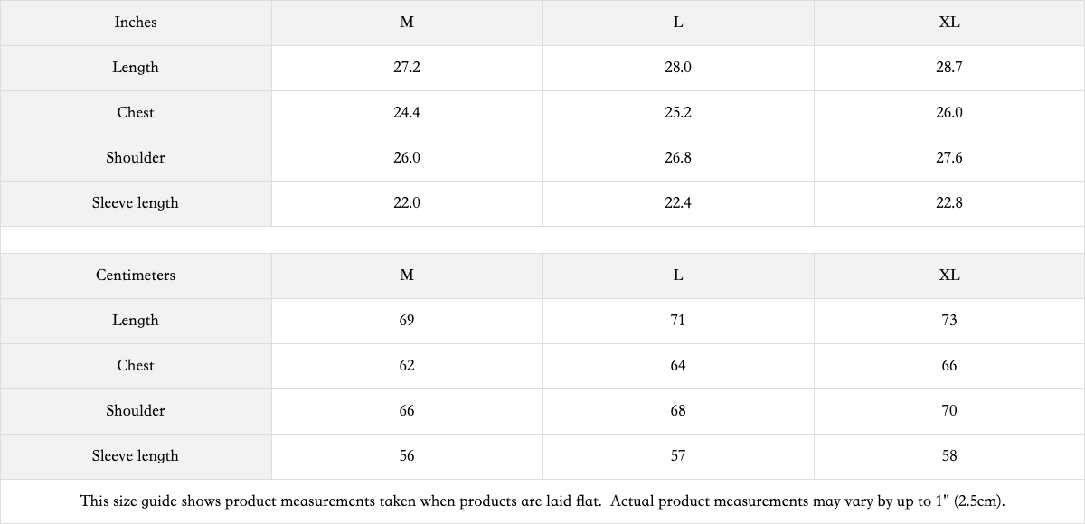The width and height of the screenshot is (1085, 524).
Task: Select the 57 sleeve length cell
Action: pos(678,456)
